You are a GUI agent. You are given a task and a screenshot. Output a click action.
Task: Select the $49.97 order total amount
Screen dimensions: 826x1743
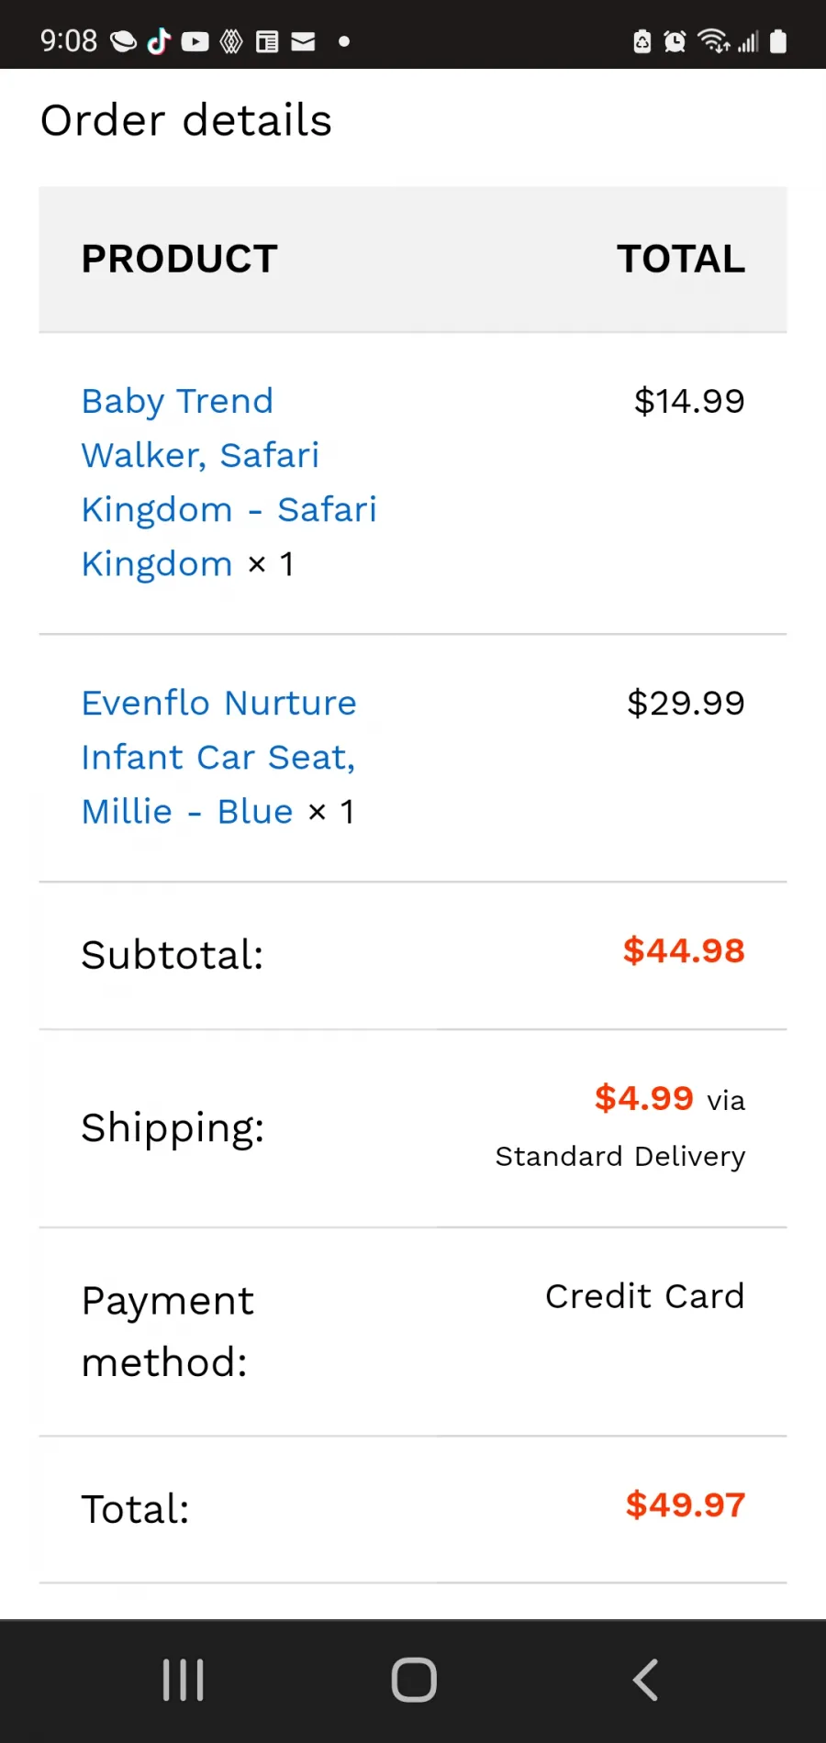click(686, 1505)
